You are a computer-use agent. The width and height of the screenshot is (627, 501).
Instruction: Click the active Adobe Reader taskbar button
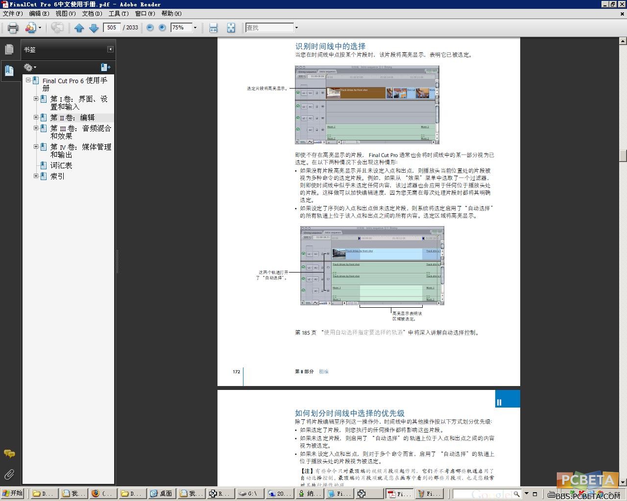(400, 494)
